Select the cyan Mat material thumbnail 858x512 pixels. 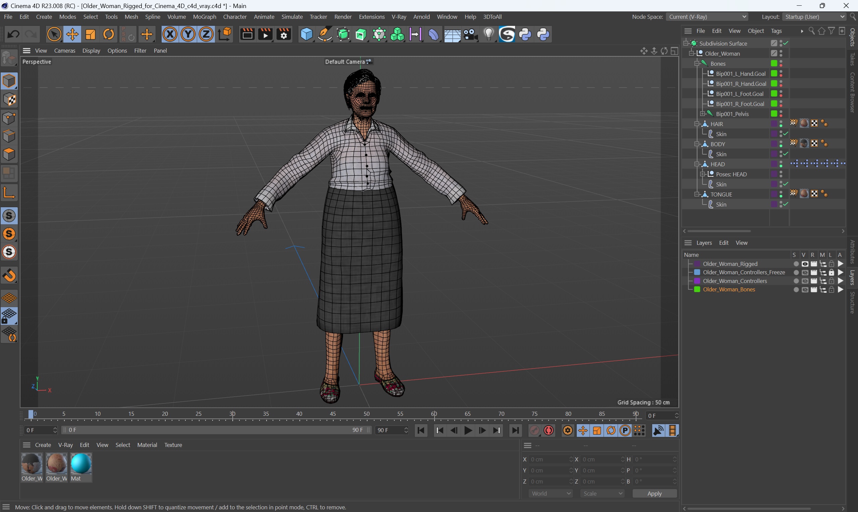pos(81,463)
